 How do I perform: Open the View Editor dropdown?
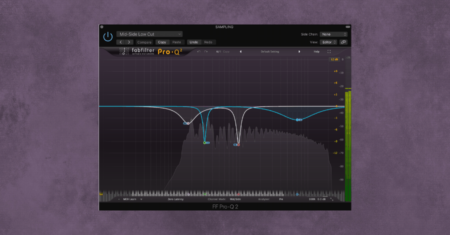[328, 42]
